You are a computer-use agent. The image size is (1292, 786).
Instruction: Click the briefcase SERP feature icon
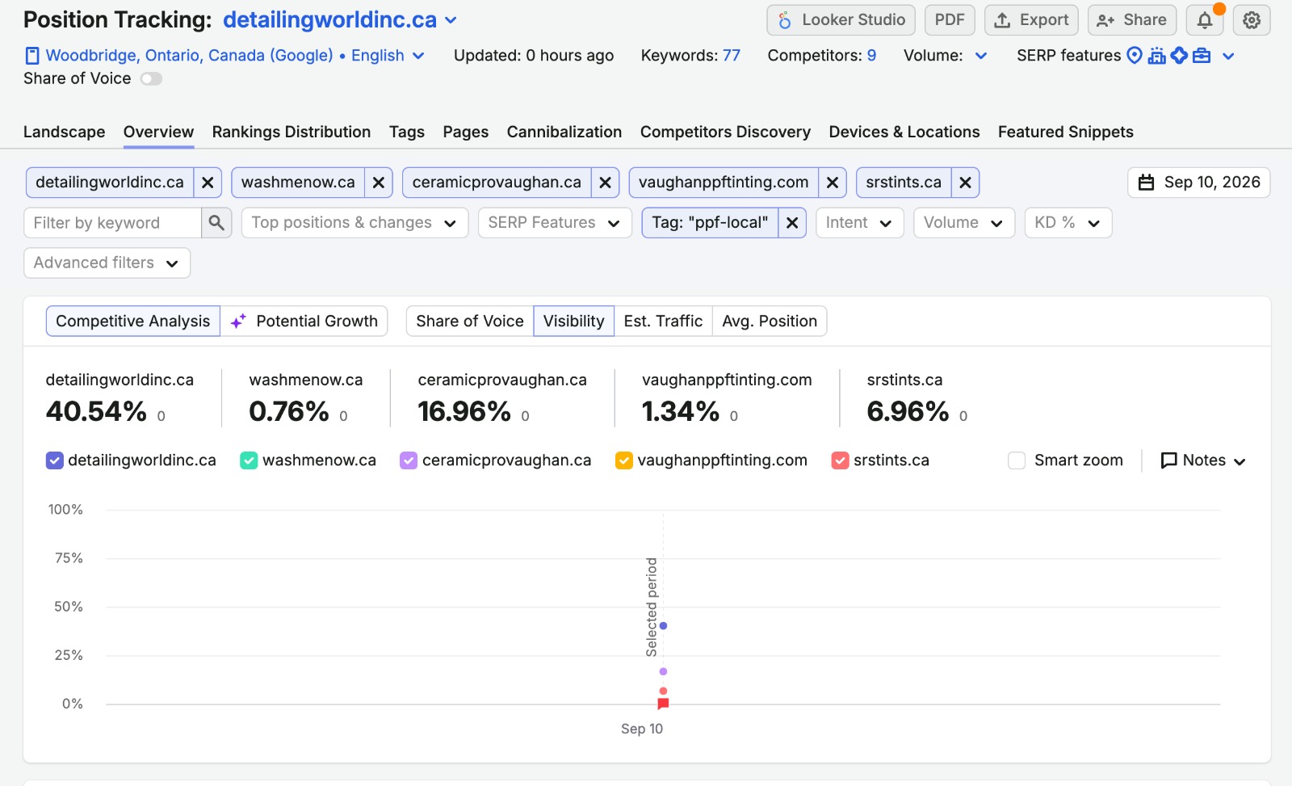[1202, 55]
